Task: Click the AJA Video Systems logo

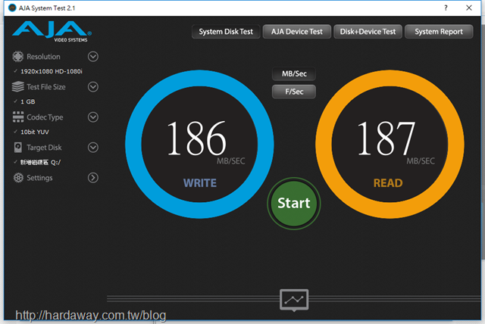Action: point(52,32)
